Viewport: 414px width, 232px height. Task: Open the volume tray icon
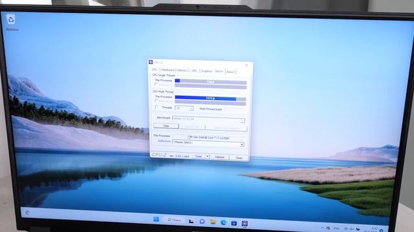click(x=352, y=229)
